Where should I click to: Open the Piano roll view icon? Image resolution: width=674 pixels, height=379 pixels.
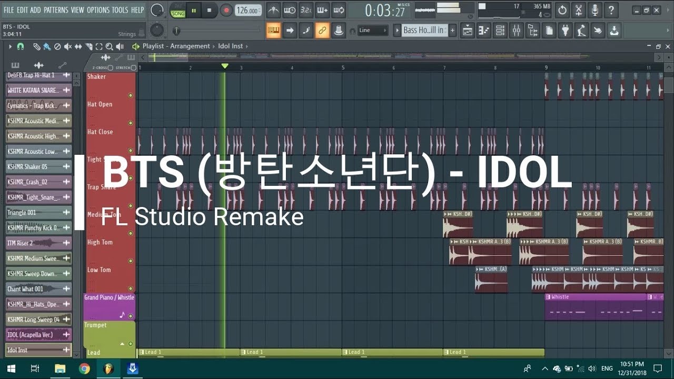coord(483,31)
